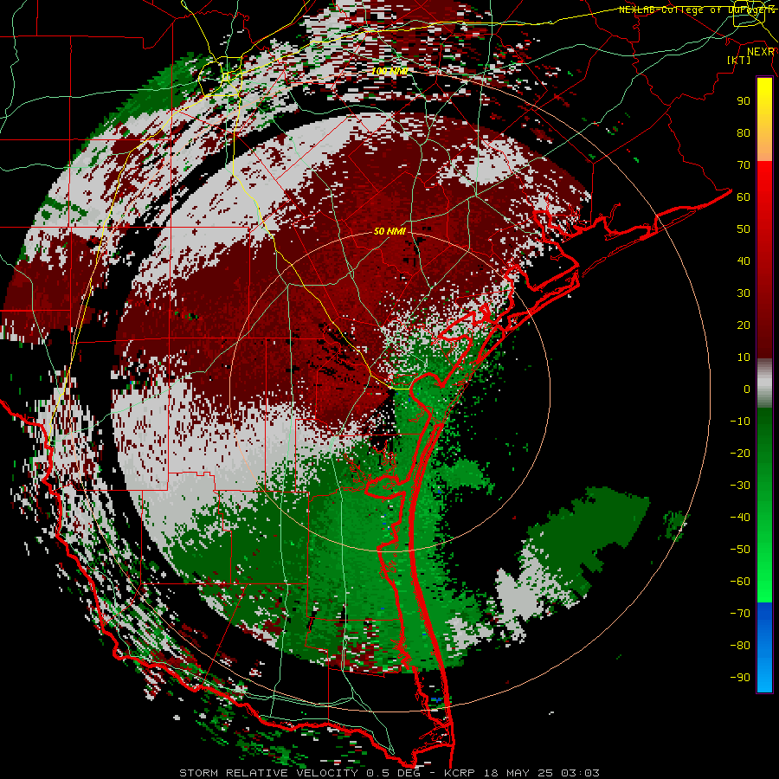Click the positive 40 knot scale label

744,261
